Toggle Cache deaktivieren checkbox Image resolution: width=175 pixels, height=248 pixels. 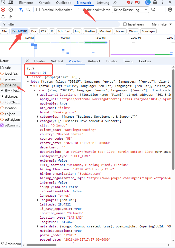(x=80, y=10)
